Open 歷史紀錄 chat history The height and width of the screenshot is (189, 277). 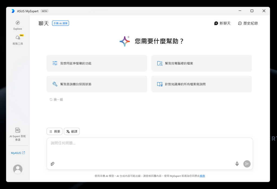coord(248,23)
